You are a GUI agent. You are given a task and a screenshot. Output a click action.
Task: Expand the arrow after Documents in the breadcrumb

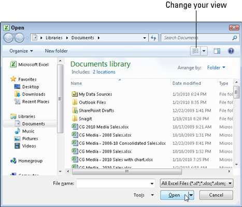[x=98, y=38]
